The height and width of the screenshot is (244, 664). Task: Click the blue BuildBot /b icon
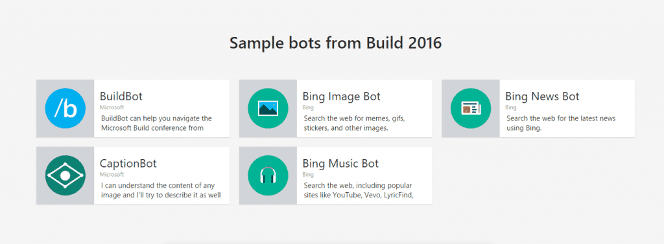65,108
